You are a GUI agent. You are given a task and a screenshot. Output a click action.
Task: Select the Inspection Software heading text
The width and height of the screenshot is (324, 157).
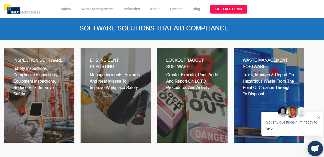(x=38, y=60)
